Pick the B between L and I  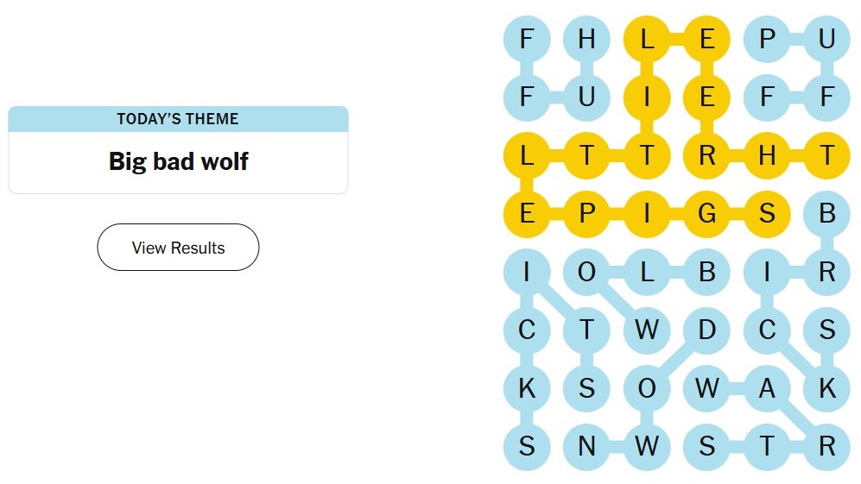pos(706,272)
